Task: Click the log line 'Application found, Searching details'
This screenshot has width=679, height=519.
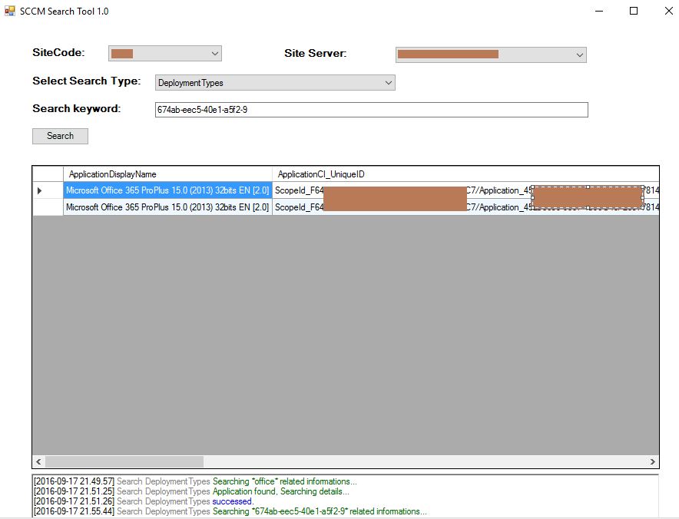Action: pyautogui.click(x=191, y=491)
